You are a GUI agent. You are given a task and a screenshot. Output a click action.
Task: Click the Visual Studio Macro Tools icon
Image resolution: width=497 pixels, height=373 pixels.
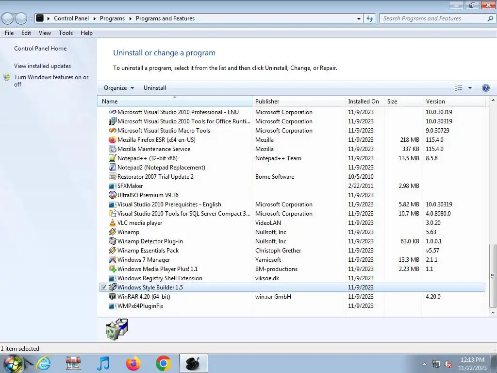point(112,130)
